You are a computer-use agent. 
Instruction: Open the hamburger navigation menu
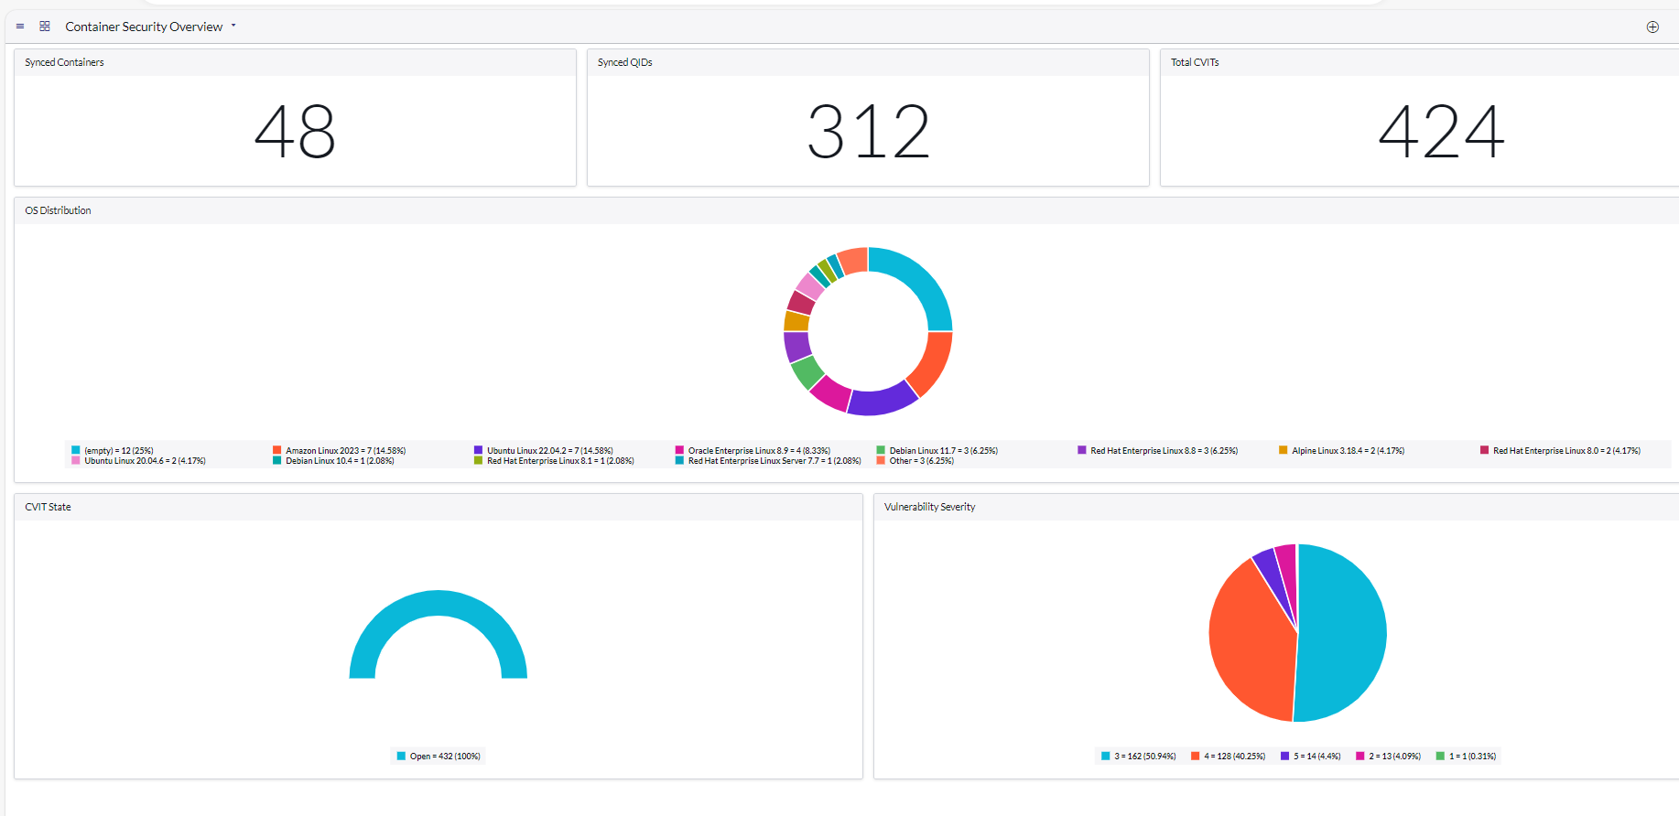click(x=20, y=27)
